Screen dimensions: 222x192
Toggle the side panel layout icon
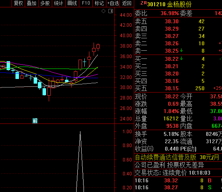[111, 11]
